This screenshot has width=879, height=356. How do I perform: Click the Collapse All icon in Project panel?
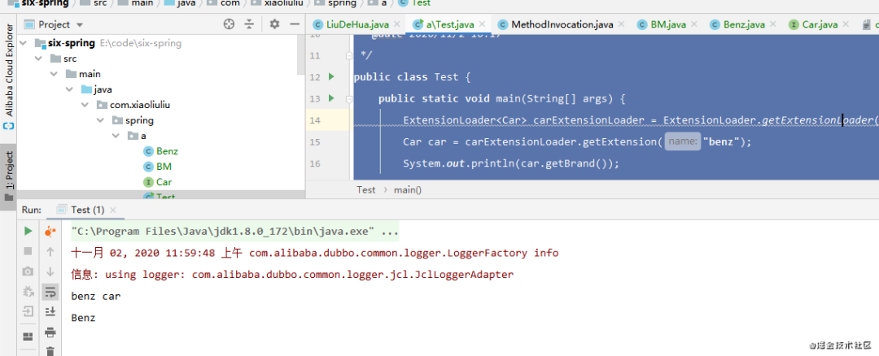pyautogui.click(x=250, y=24)
